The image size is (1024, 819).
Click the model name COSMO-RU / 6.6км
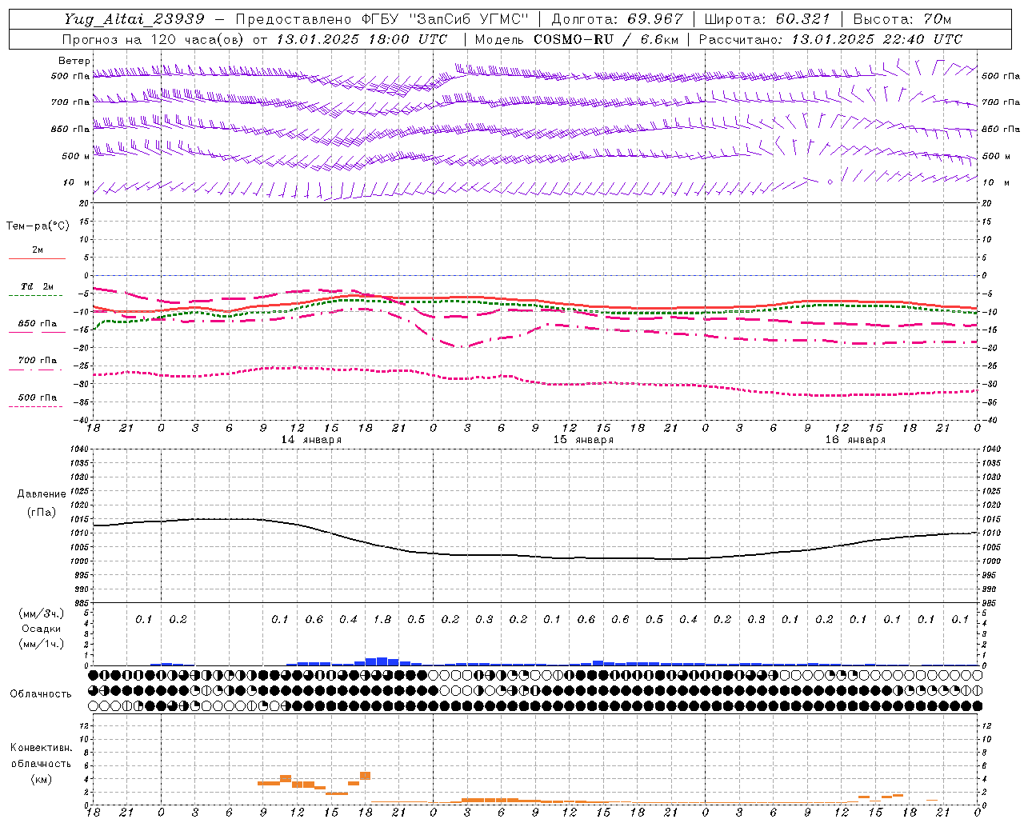[606, 39]
